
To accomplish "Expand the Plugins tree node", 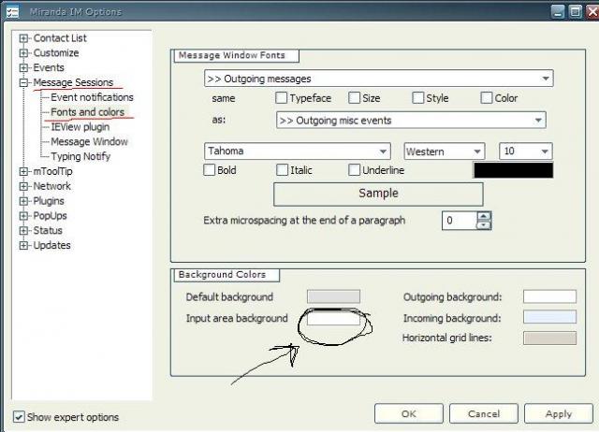I will [x=23, y=201].
